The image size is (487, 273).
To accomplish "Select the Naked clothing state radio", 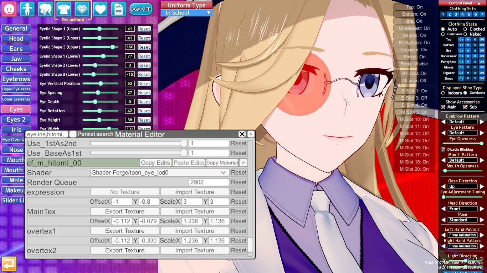I will coord(465,34).
